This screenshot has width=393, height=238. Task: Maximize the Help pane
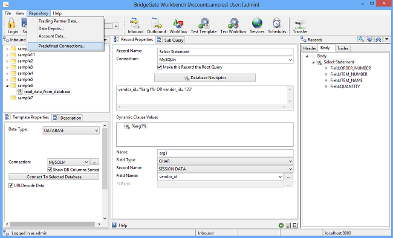click(x=295, y=225)
